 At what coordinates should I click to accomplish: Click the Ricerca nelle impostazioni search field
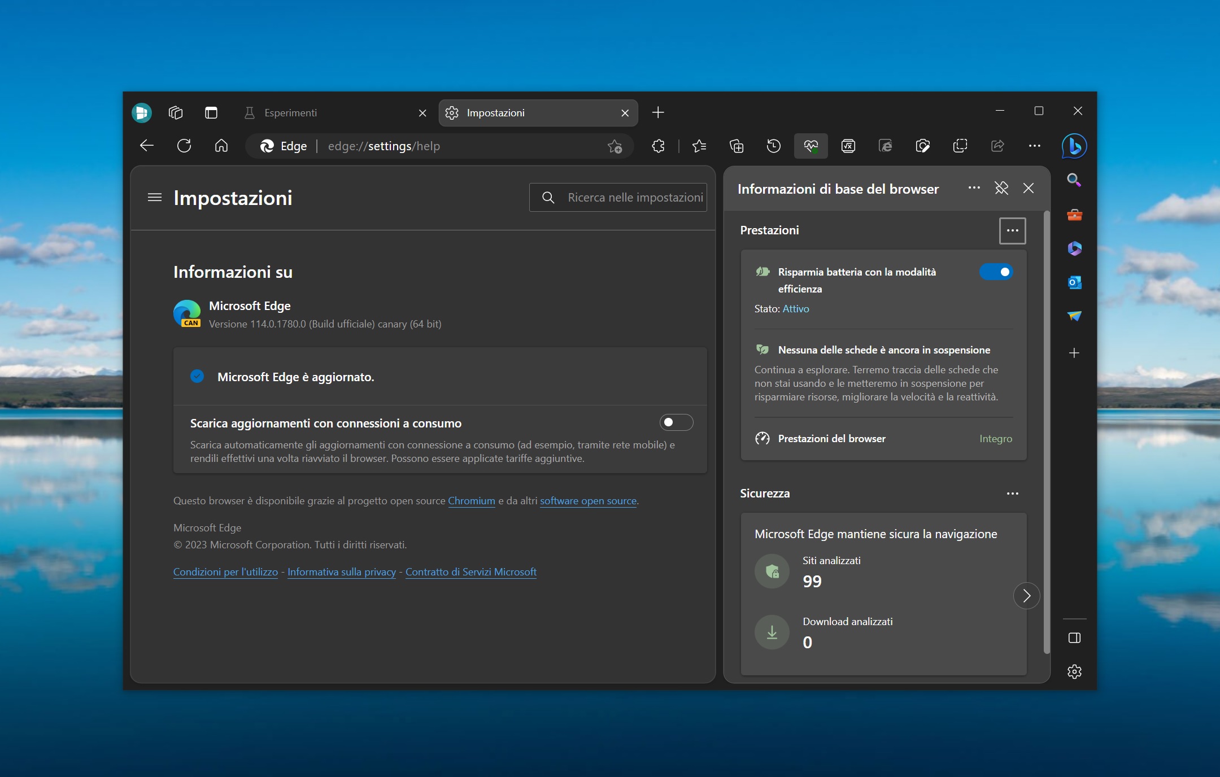(x=618, y=198)
